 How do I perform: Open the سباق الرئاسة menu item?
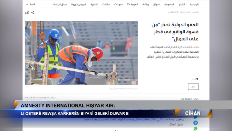coord(60,5)
